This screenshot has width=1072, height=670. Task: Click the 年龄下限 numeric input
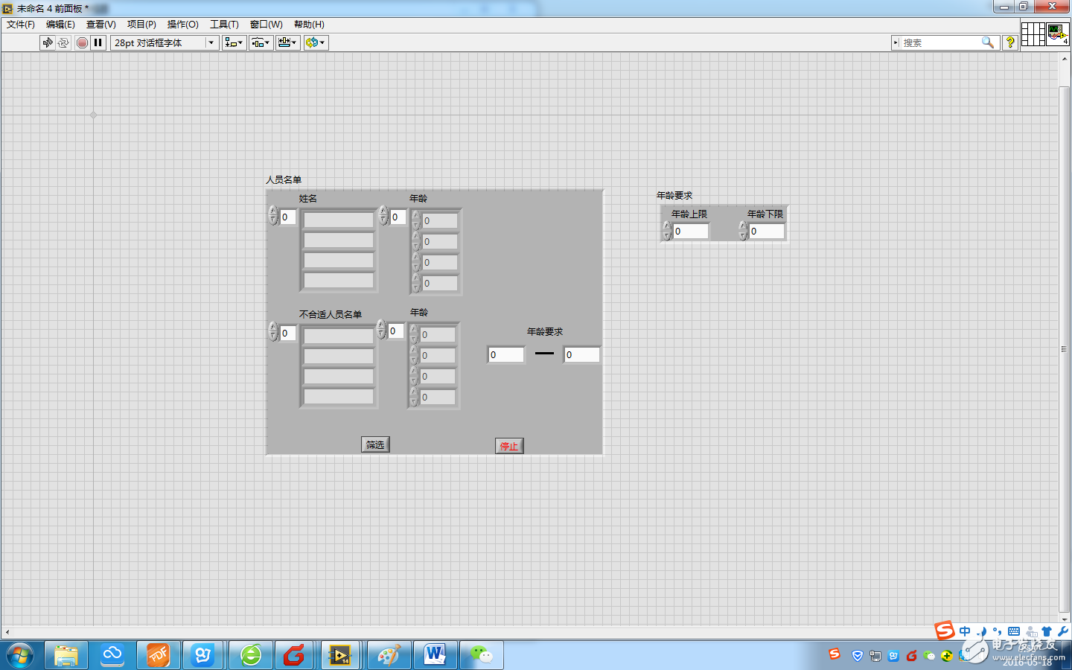pyautogui.click(x=767, y=232)
